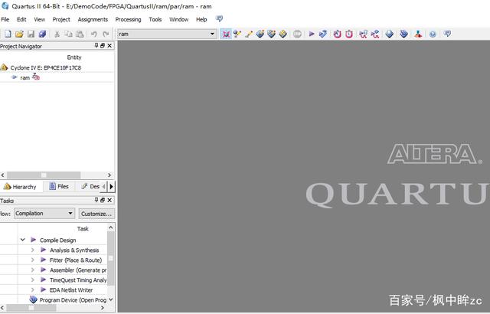Expand the TimeQuest Timing Analysis task
This screenshot has width=490, height=314.
pyautogui.click(x=32, y=280)
